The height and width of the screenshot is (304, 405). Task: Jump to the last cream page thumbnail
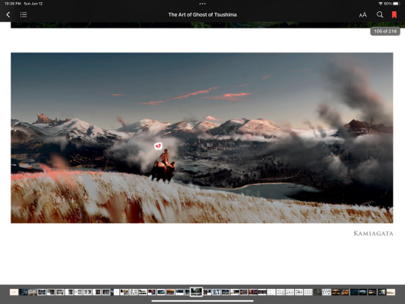pos(391,292)
